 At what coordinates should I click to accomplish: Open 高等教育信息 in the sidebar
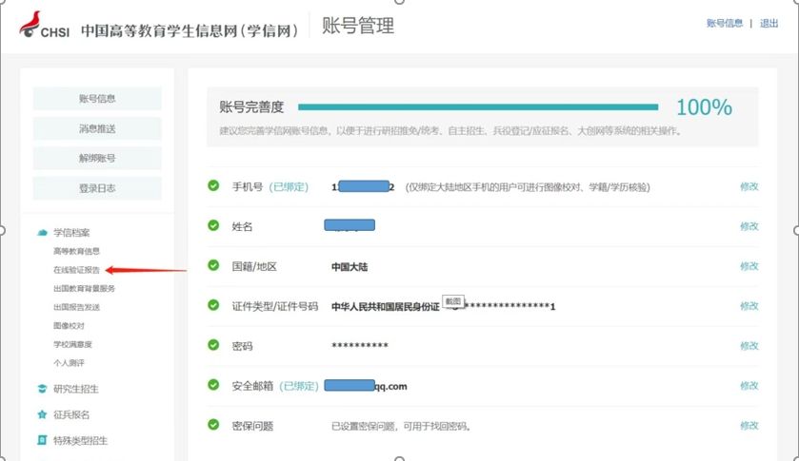coord(76,251)
